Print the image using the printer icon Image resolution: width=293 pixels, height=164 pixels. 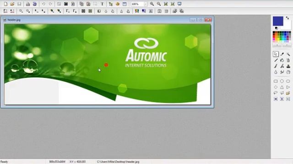click(x=28, y=4)
